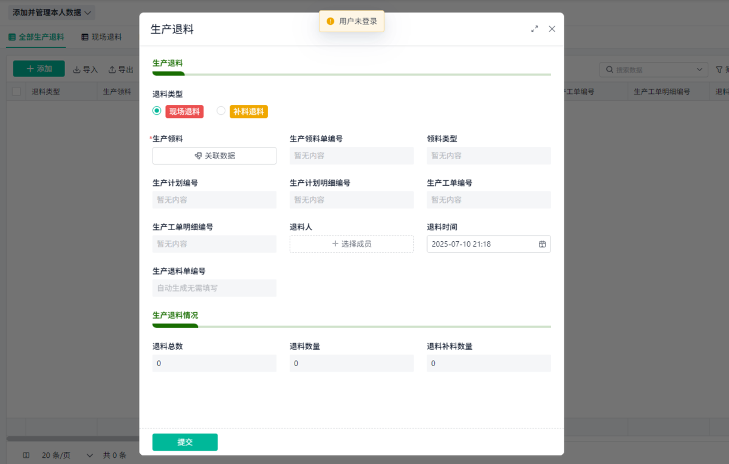The height and width of the screenshot is (464, 729).
Task: Close the 生产退料 dialog
Action: click(x=552, y=29)
